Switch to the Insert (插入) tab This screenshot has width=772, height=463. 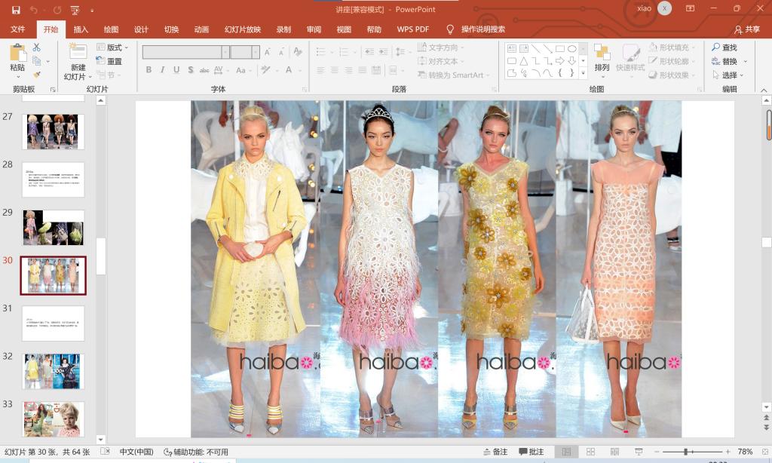81,29
